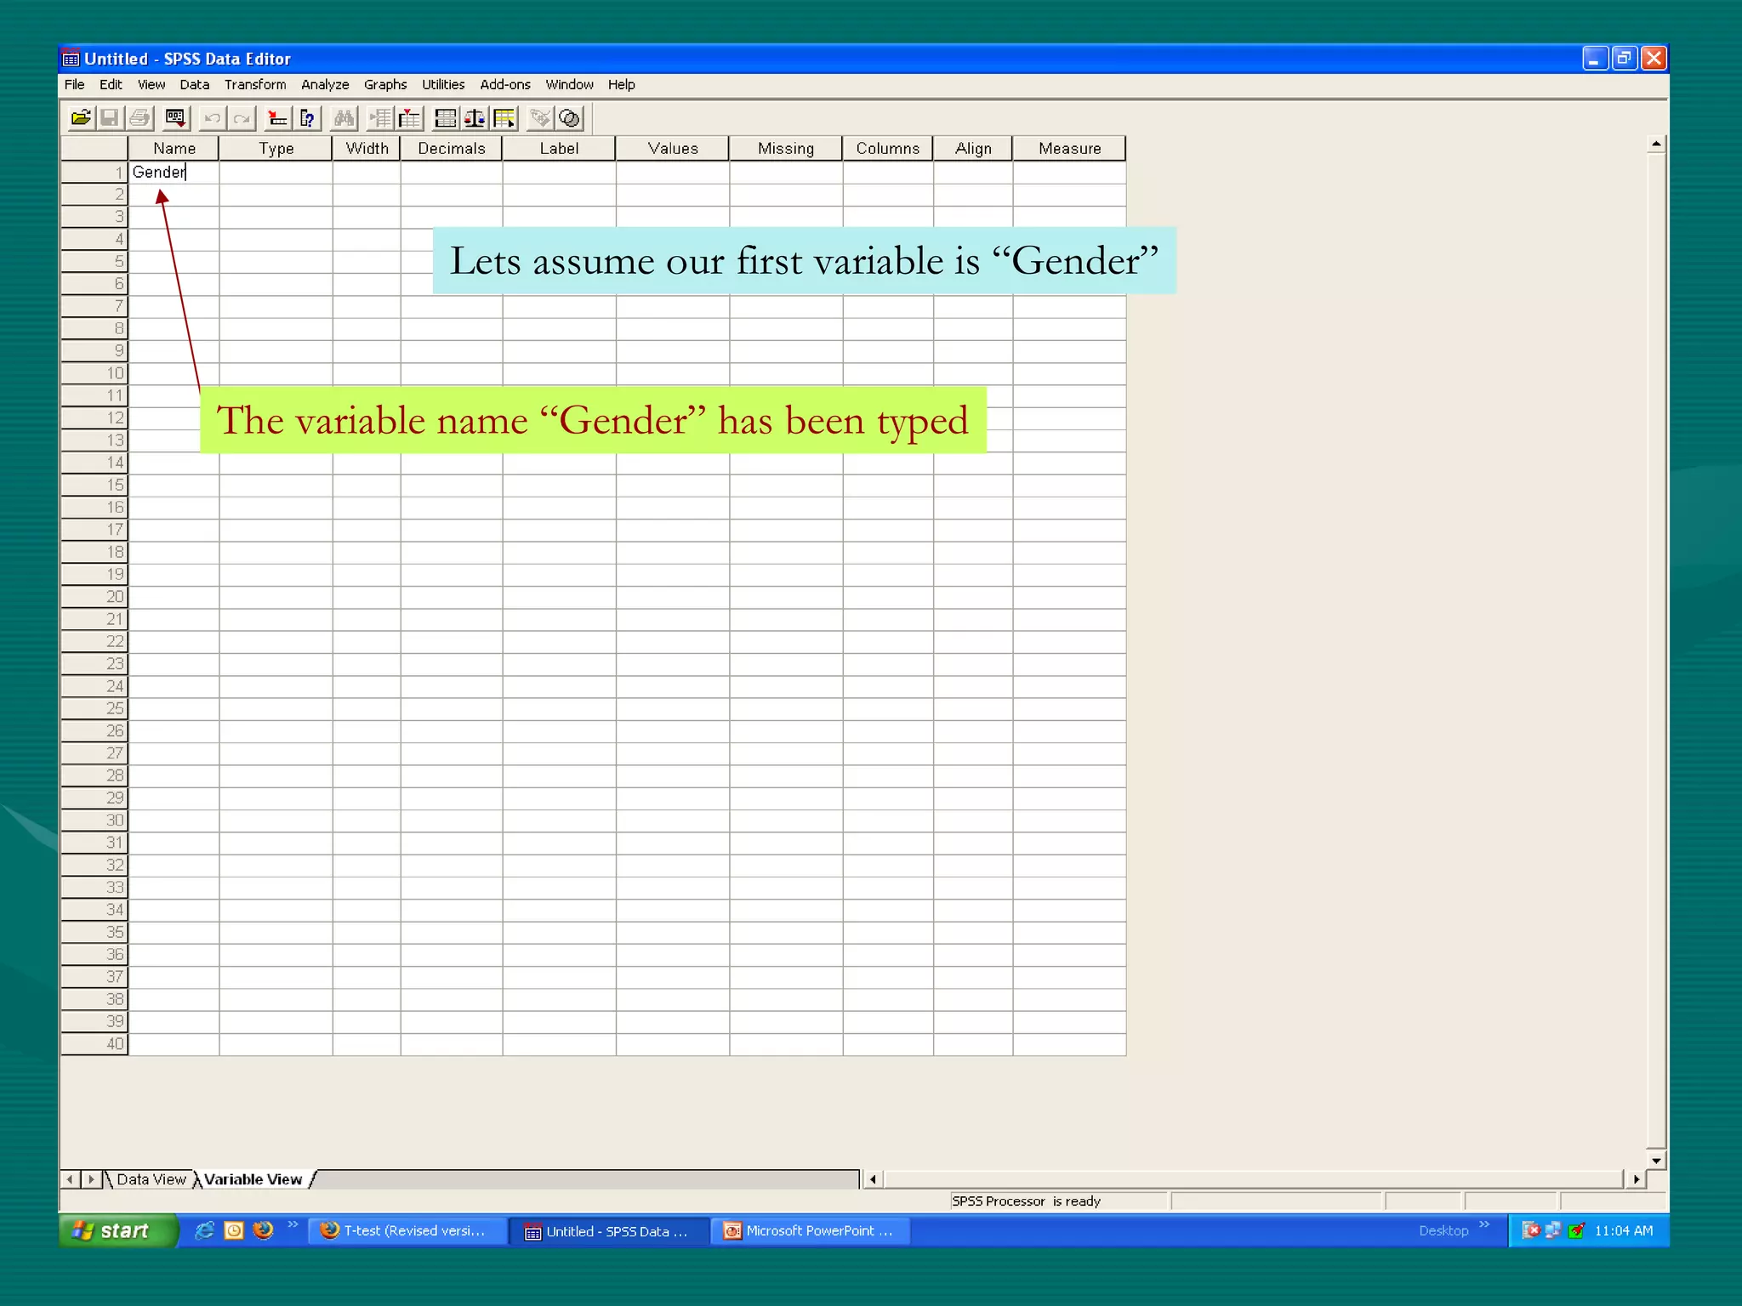The height and width of the screenshot is (1306, 1742).
Task: Click the Find binoculars icon
Action: click(x=344, y=118)
